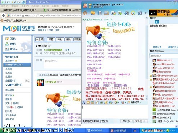The width and height of the screenshot is (178, 133).
Task: Open 邮箱首页 link in QQ Mail
Action: point(42,30)
